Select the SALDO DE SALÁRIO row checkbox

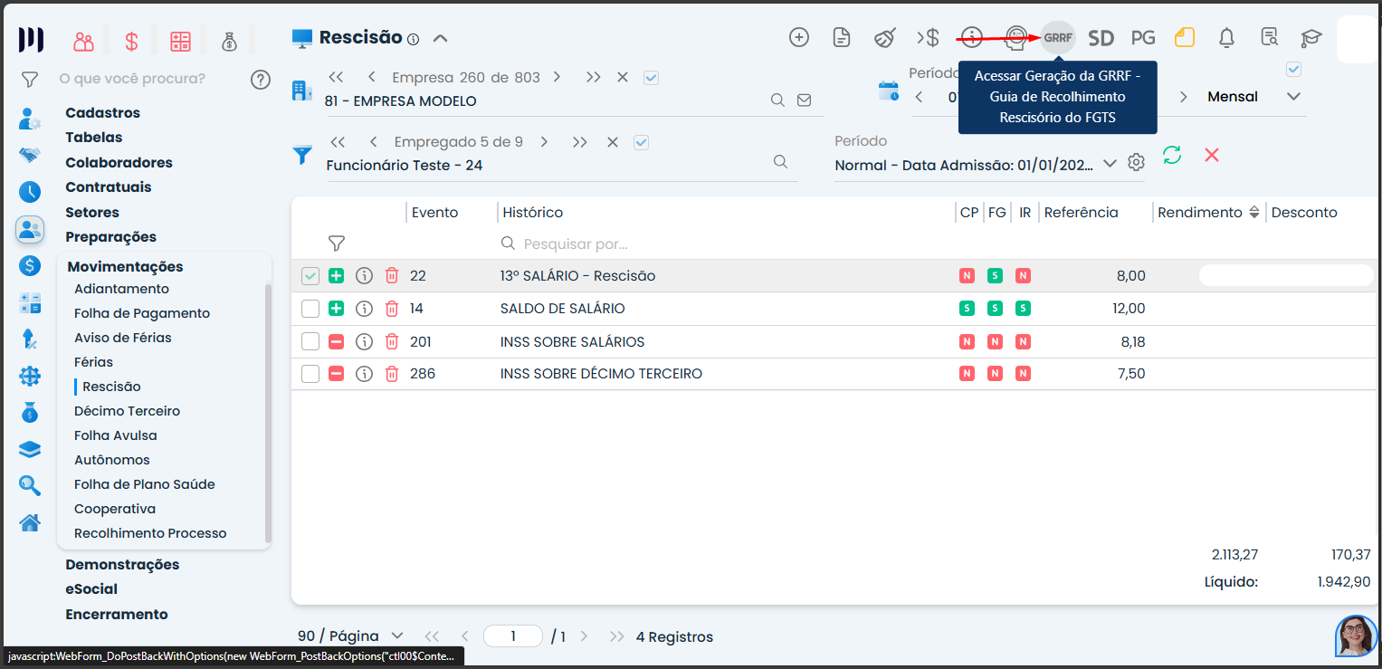[310, 309]
